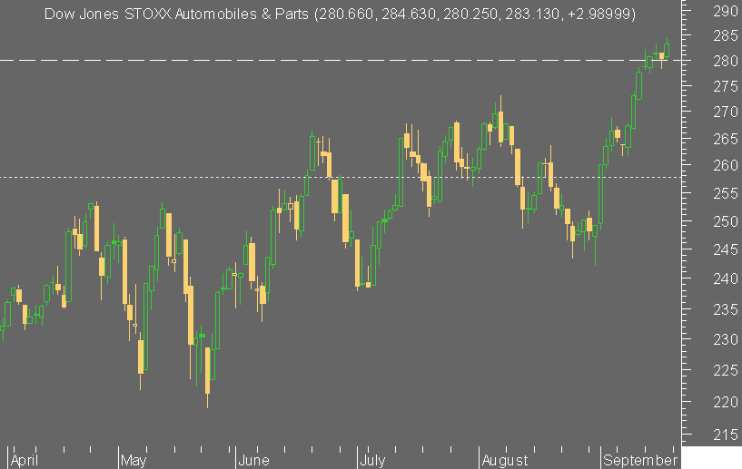Viewport: 742px width, 469px height.
Task: Select the July month label
Action: click(373, 460)
